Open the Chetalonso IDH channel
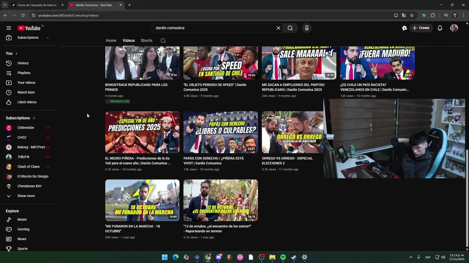This screenshot has width=469, height=263. pyautogui.click(x=29, y=186)
